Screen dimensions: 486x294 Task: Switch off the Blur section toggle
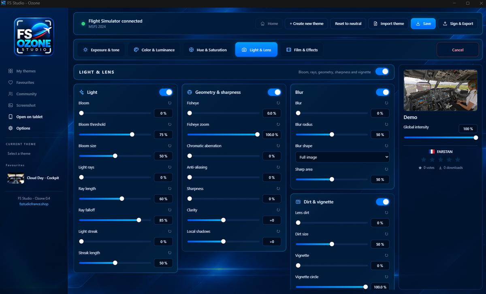point(383,92)
